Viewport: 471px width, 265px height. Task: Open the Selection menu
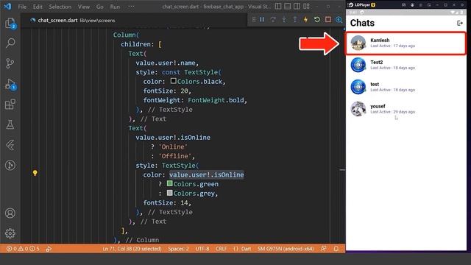(60, 7)
